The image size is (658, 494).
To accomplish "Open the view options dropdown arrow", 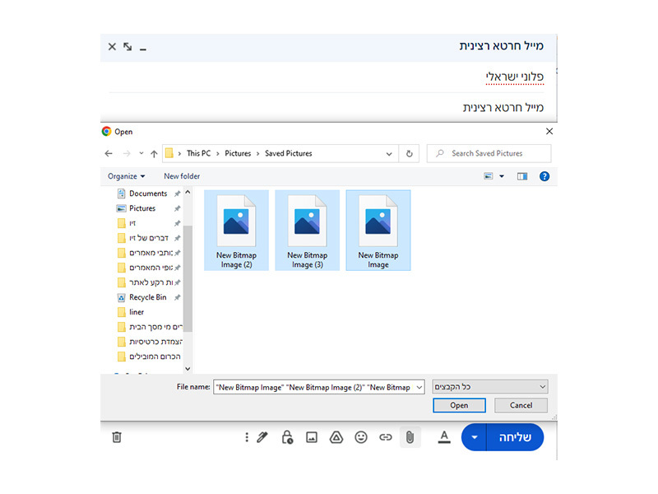I will click(502, 176).
